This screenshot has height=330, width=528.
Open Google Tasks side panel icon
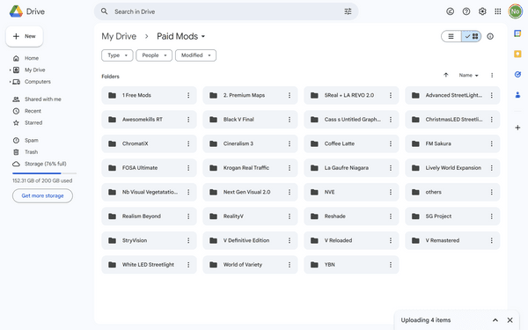pos(517,75)
